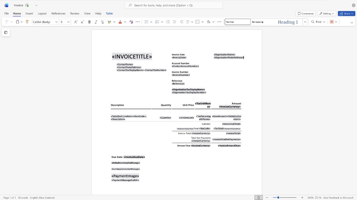Image resolution: width=357 pixels, height=200 pixels.
Task: Click the Undo arrow icon
Action: coord(7,22)
